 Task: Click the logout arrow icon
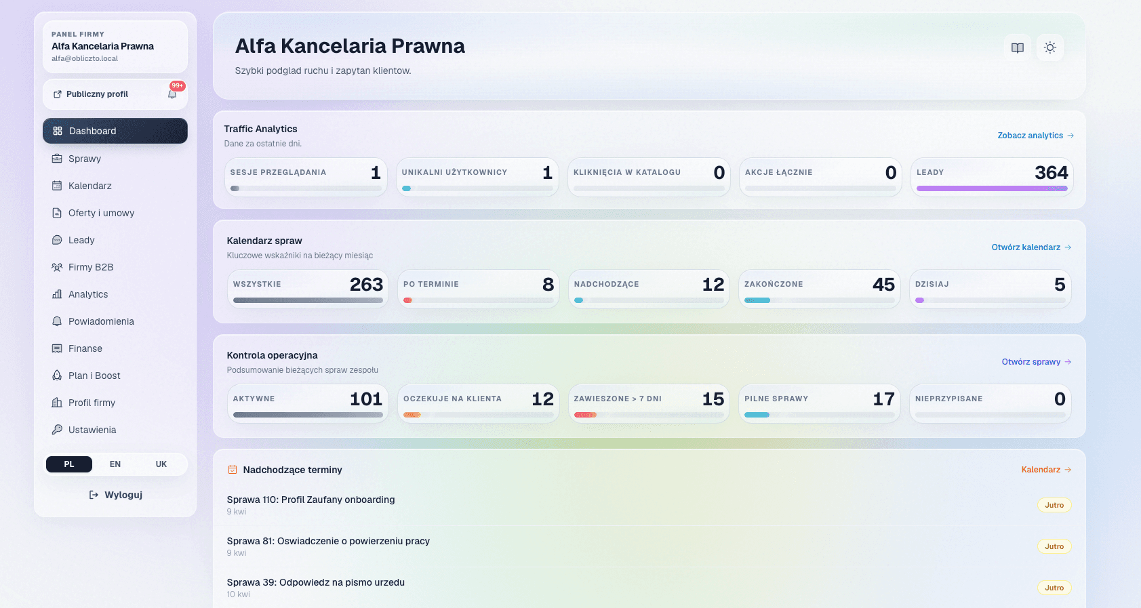pyautogui.click(x=94, y=495)
